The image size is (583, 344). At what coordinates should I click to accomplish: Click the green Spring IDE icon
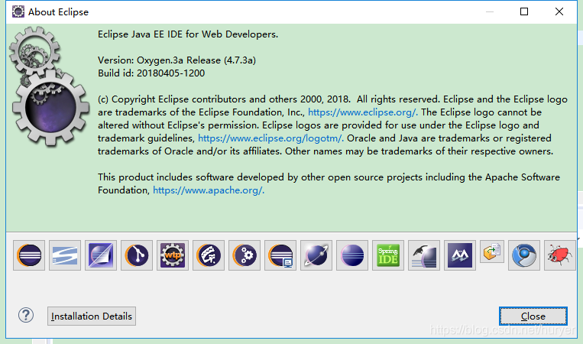coord(388,255)
